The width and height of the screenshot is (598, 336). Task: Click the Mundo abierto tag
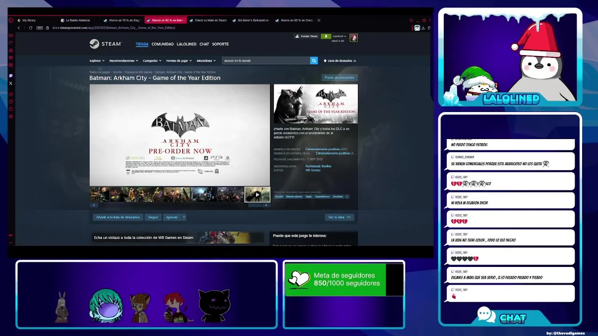[294, 196]
